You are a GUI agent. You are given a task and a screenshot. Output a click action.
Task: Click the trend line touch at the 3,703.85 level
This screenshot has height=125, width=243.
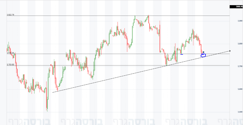(167, 65)
